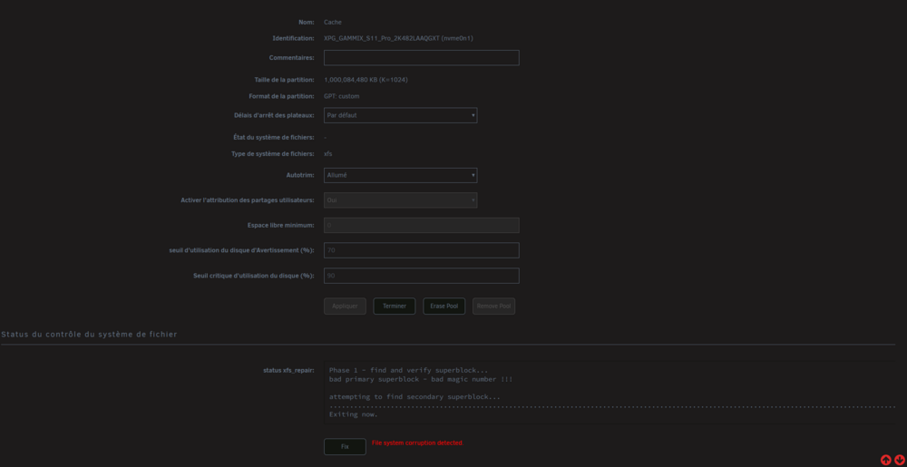Click the 'attempting to find secondary superblock' line
Viewport: 907px width, 467px height.
(414, 397)
